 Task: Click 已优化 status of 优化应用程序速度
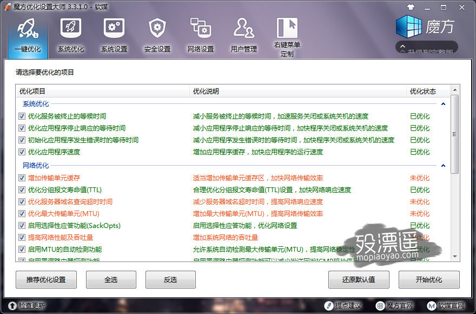pos(420,152)
